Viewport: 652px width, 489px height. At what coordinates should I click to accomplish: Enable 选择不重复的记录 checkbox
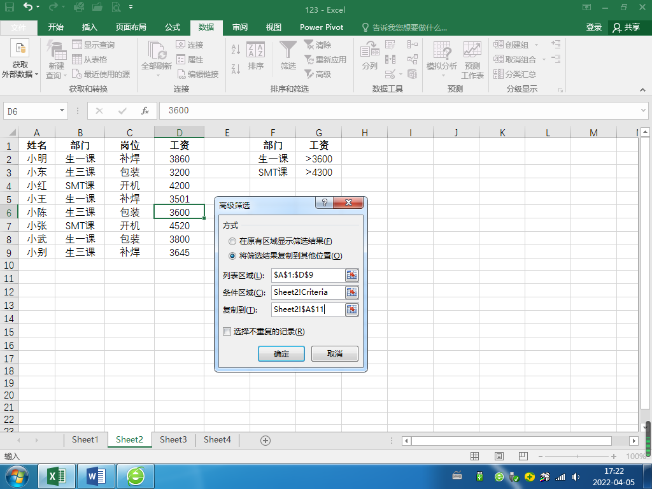point(227,331)
